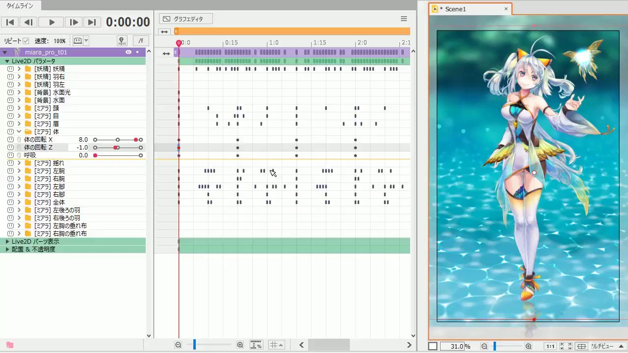
Task: Click the 呼吸 parameter slider
Action: pos(118,155)
